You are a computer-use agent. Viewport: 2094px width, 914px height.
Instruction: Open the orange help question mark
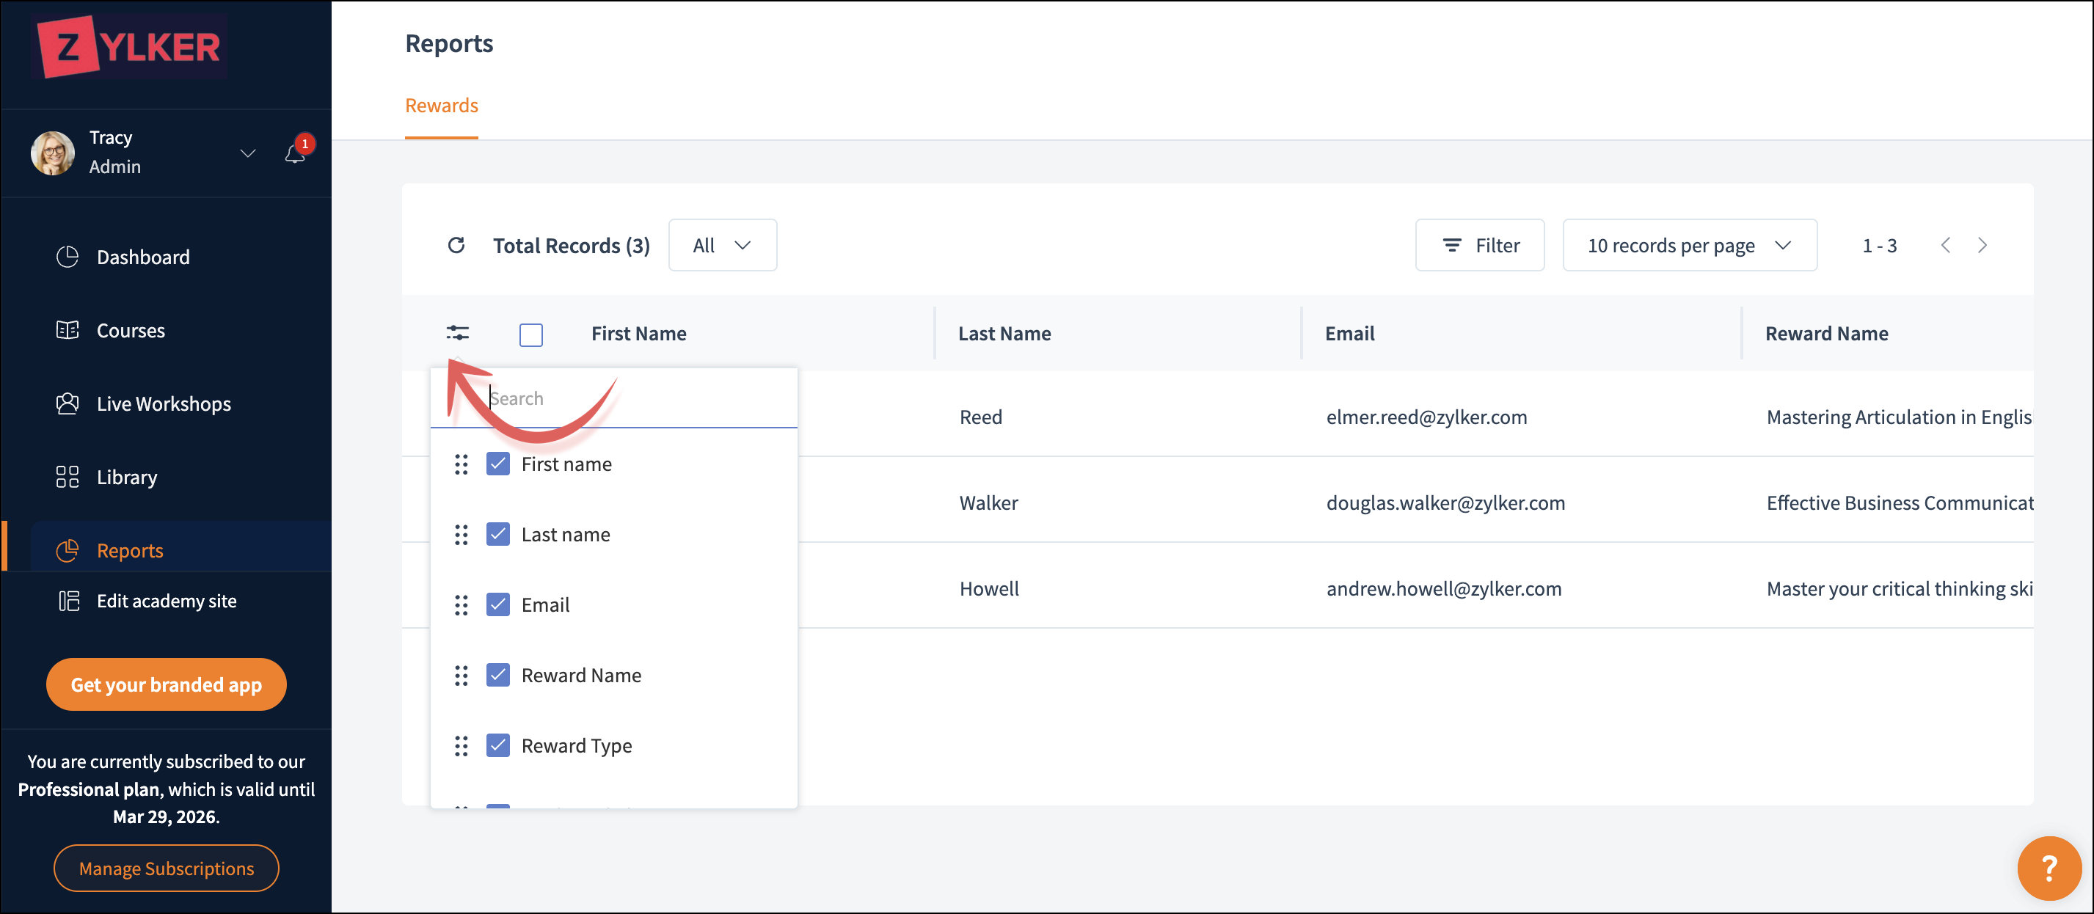coord(2049,868)
